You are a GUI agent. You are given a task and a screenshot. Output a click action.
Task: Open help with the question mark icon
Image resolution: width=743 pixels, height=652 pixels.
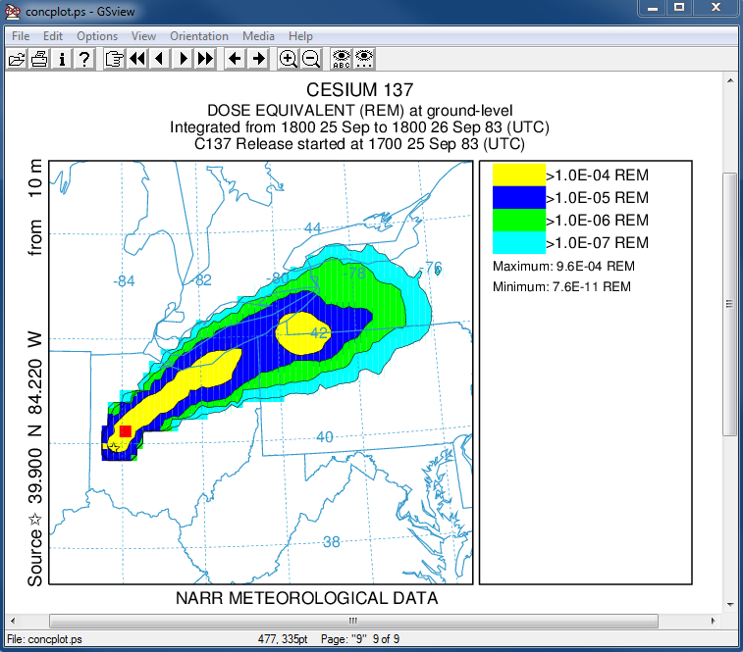84,59
